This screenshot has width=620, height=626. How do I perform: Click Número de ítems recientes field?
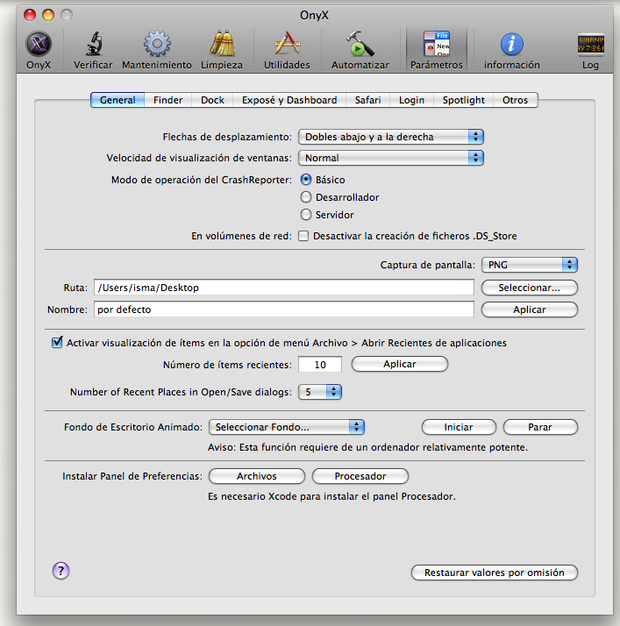tap(320, 365)
